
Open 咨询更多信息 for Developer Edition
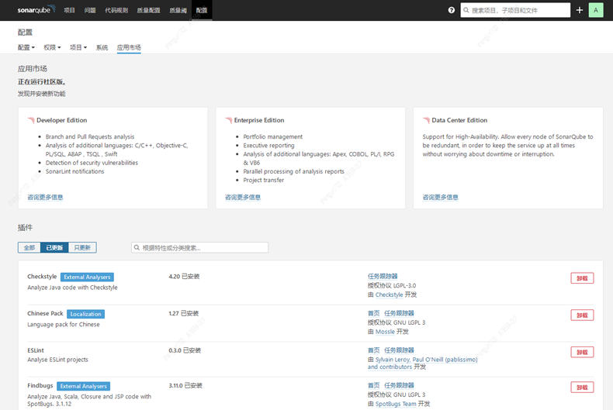point(45,197)
